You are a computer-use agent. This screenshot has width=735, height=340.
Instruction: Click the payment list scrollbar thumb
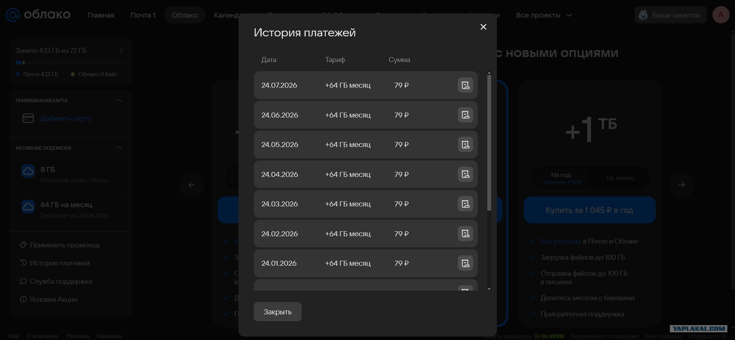pyautogui.click(x=489, y=142)
